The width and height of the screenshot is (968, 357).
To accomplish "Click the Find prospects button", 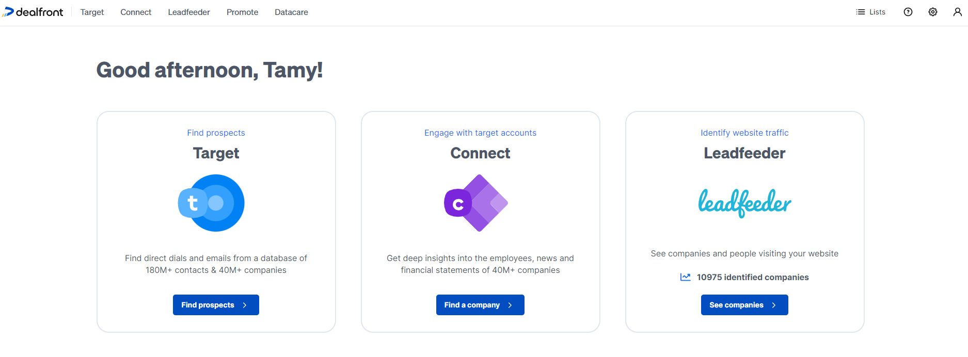I will pyautogui.click(x=216, y=305).
